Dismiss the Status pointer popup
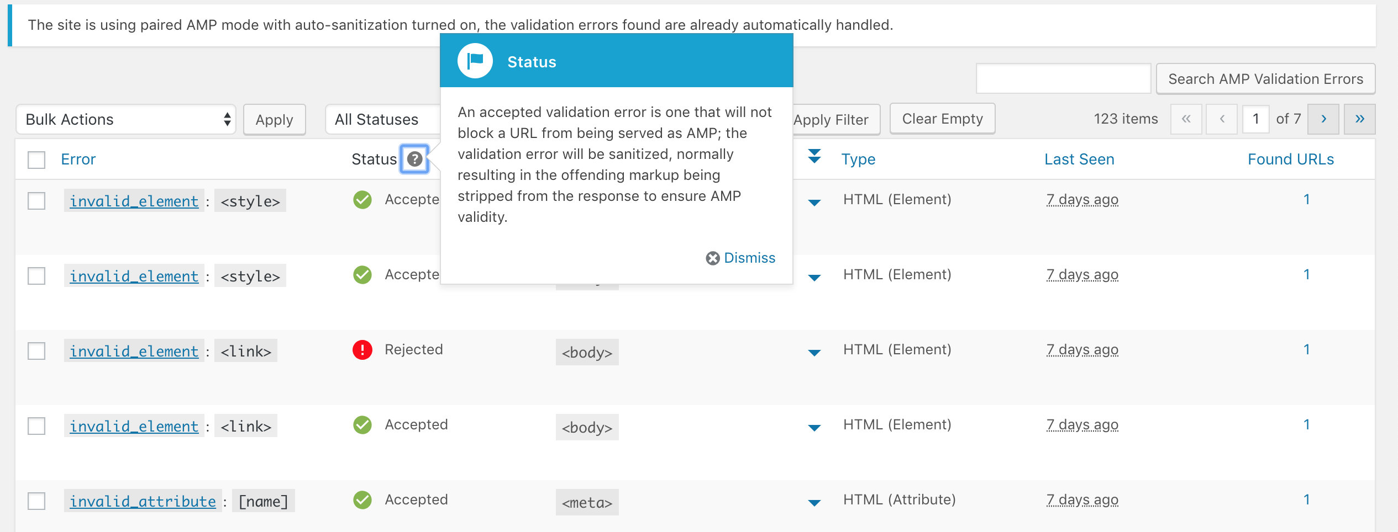 741,258
